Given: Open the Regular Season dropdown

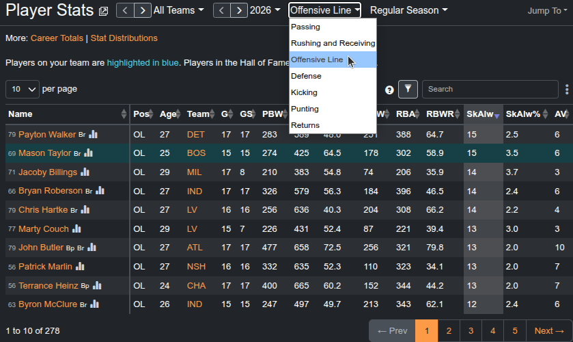Looking at the screenshot, I should pyautogui.click(x=408, y=10).
